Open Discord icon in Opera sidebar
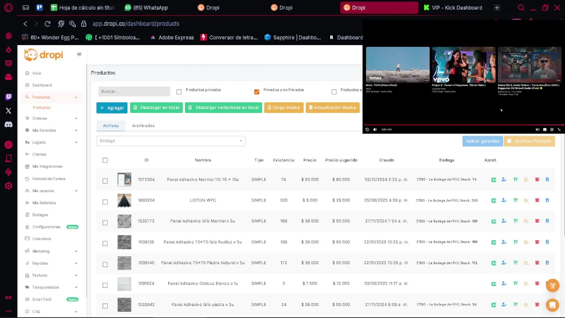 pyautogui.click(x=8, y=125)
